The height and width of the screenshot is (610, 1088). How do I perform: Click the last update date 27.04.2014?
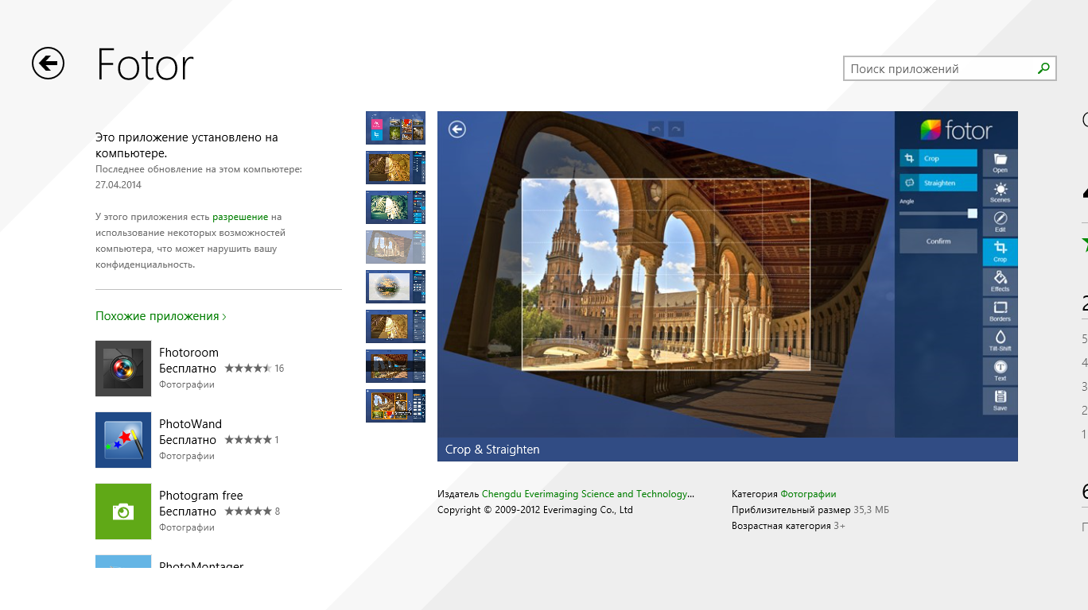pyautogui.click(x=119, y=185)
